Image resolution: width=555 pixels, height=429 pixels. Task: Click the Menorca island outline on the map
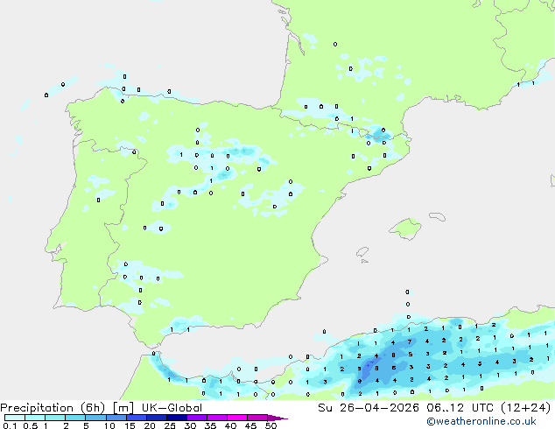[437, 216]
